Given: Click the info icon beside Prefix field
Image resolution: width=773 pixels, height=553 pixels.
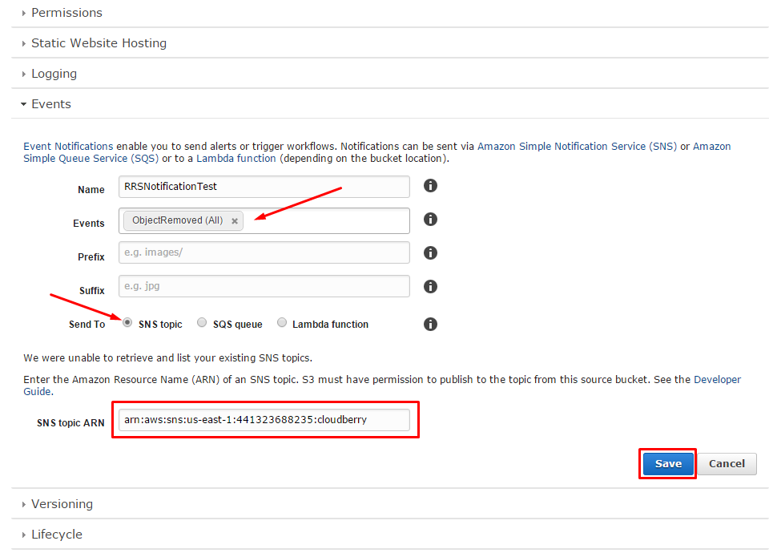Looking at the screenshot, I should 430,252.
